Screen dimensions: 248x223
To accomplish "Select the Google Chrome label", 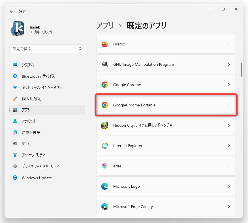I will (127, 85).
